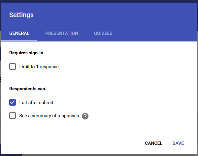Click the white underline indicator beneath GENERAL

[19, 41]
